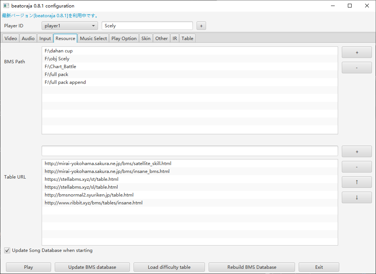This screenshot has height=274, width=376.
Task: Switch to the Video tab
Action: [11, 38]
